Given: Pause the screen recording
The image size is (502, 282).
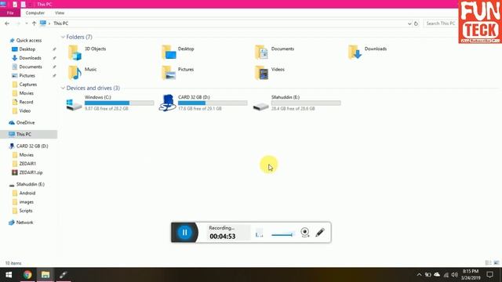Looking at the screenshot, I should coord(184,233).
